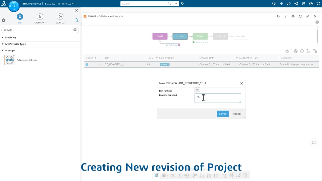Select the In Work maturity state box
322x181 pixels.
(180, 36)
